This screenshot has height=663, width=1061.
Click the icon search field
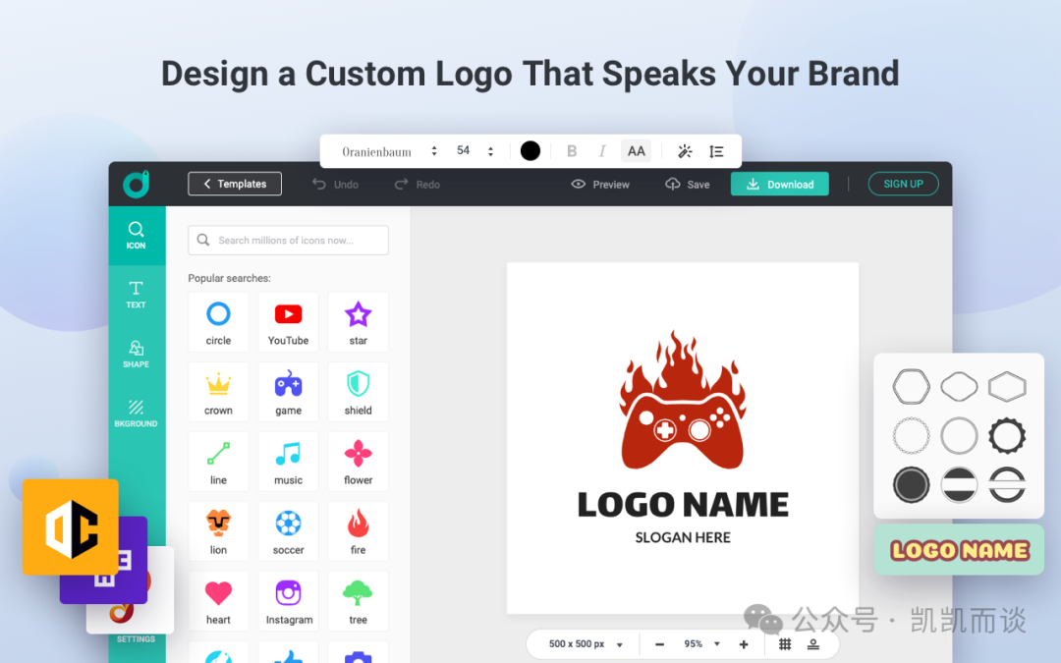pos(288,241)
